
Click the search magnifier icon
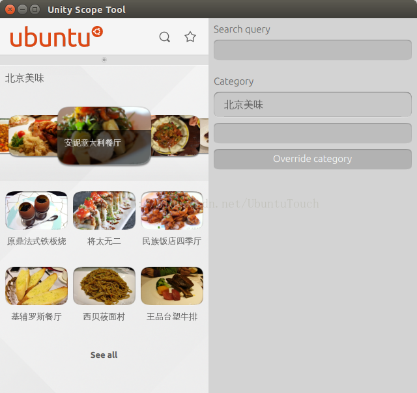pyautogui.click(x=165, y=37)
